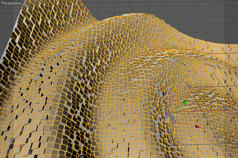Viewport: 238px width, 158px height.
Task: Click the red X letter in the world axis indicator
Action: 20,146
